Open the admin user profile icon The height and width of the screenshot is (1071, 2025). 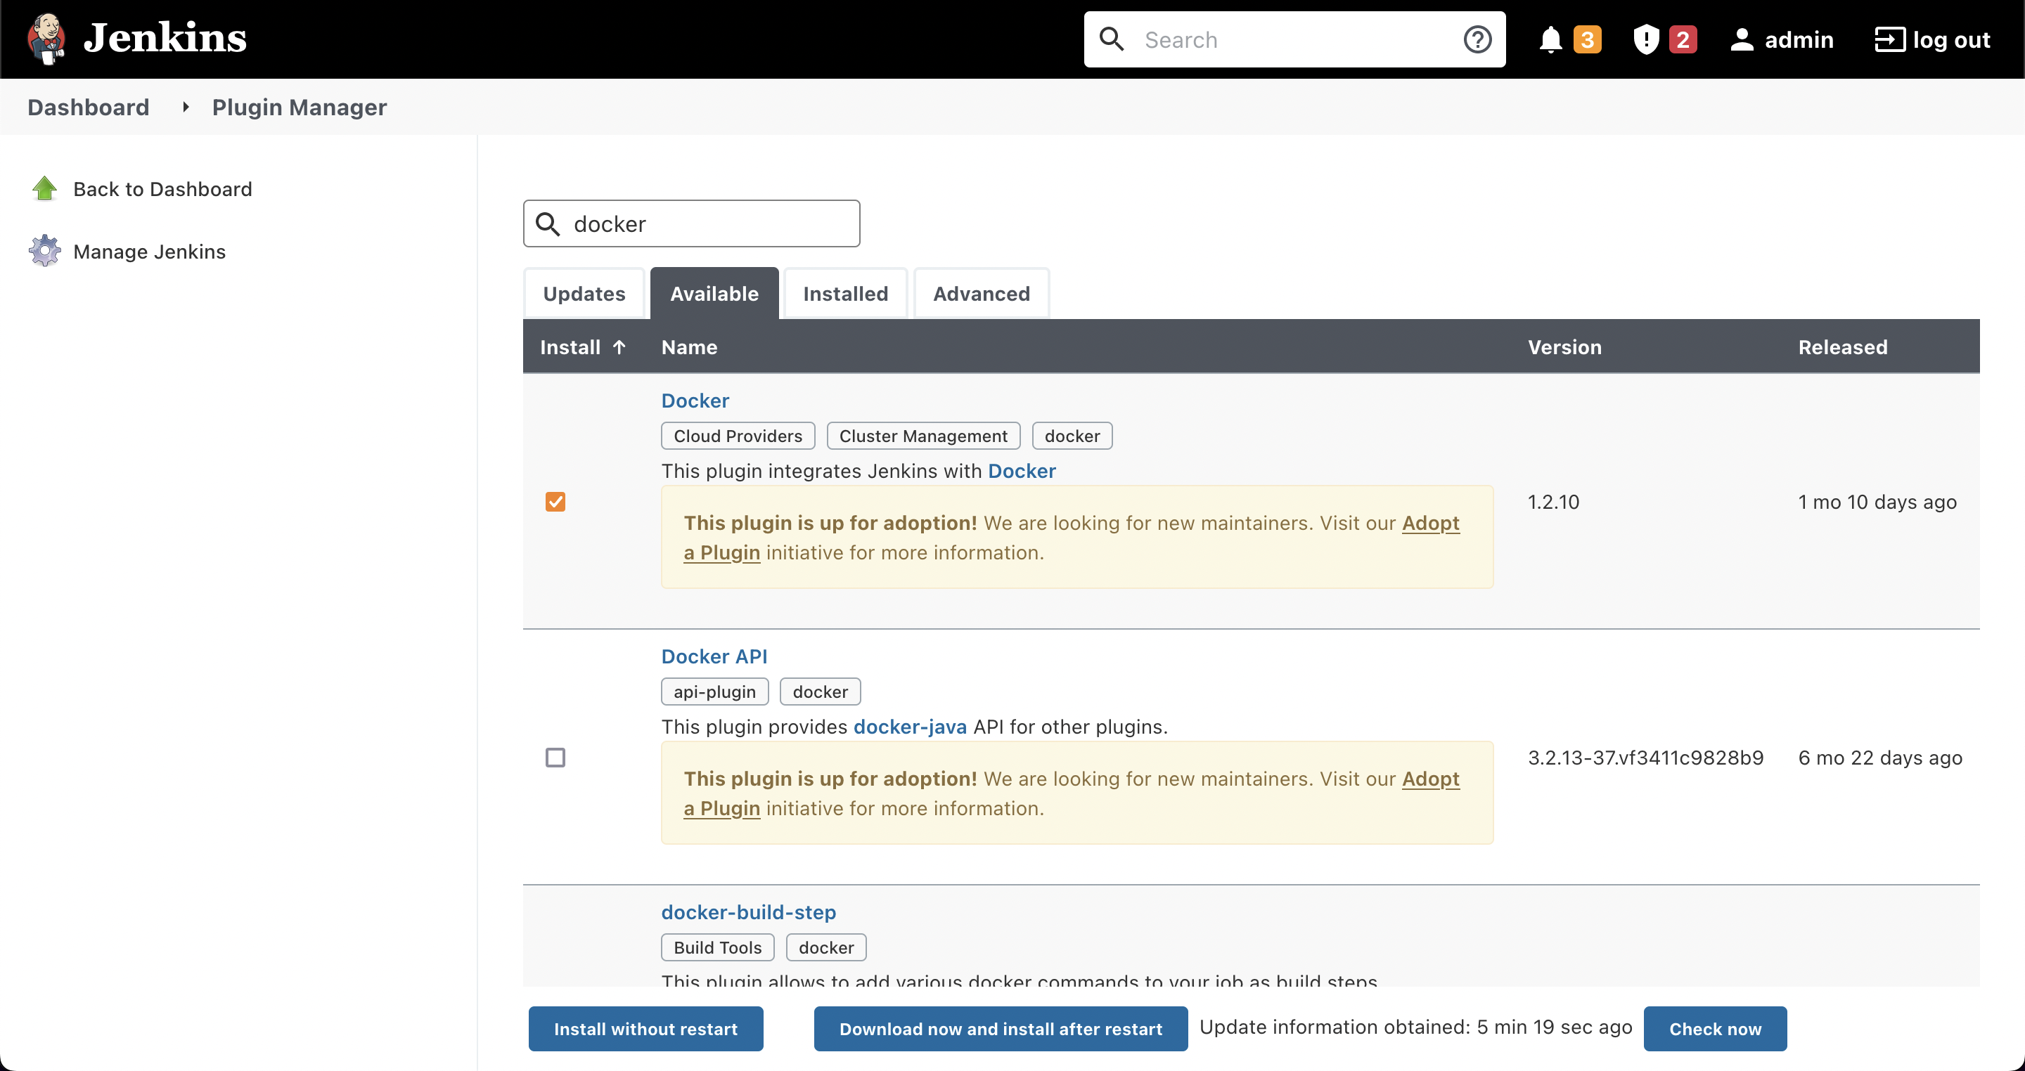1743,39
